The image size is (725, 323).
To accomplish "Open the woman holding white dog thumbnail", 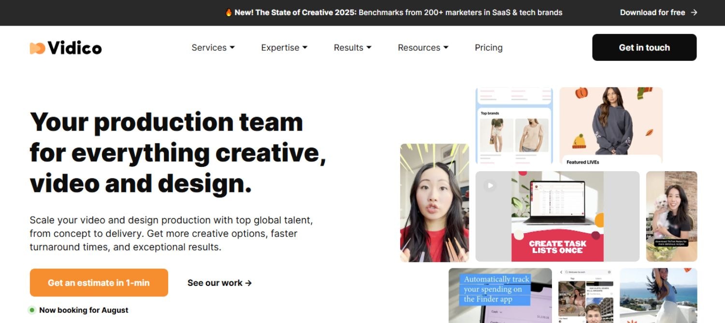I will 672,216.
